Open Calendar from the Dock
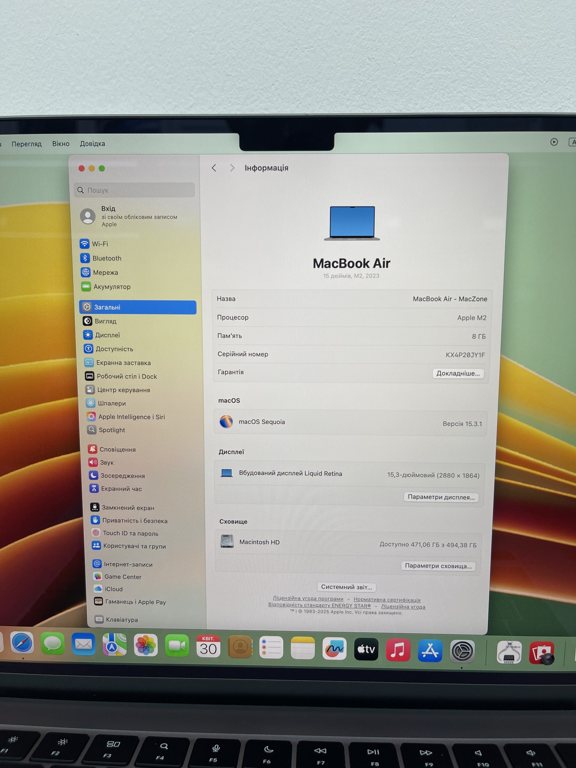This screenshot has width=576, height=768. [208, 646]
